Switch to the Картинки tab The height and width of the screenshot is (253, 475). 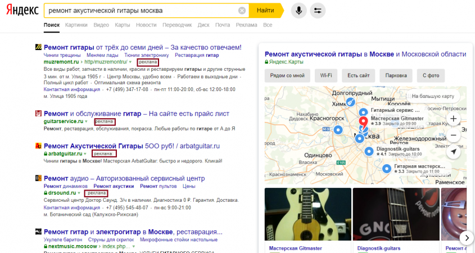pos(76,25)
